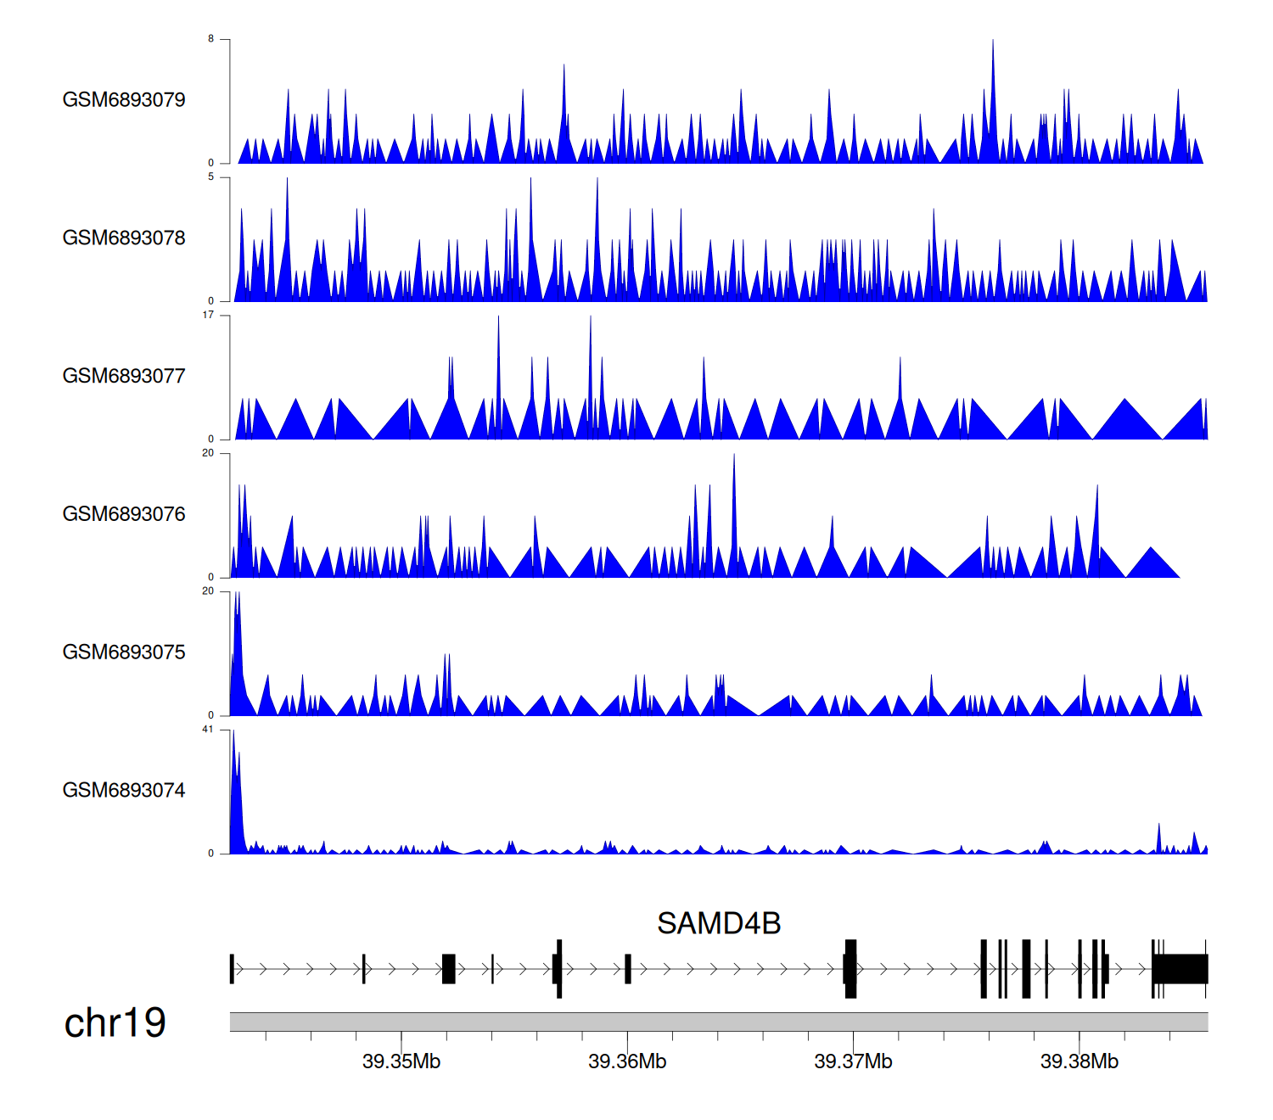Click the SAMD4B exon above 39.37Mb
This screenshot has width=1273, height=1120.
pos(850,969)
